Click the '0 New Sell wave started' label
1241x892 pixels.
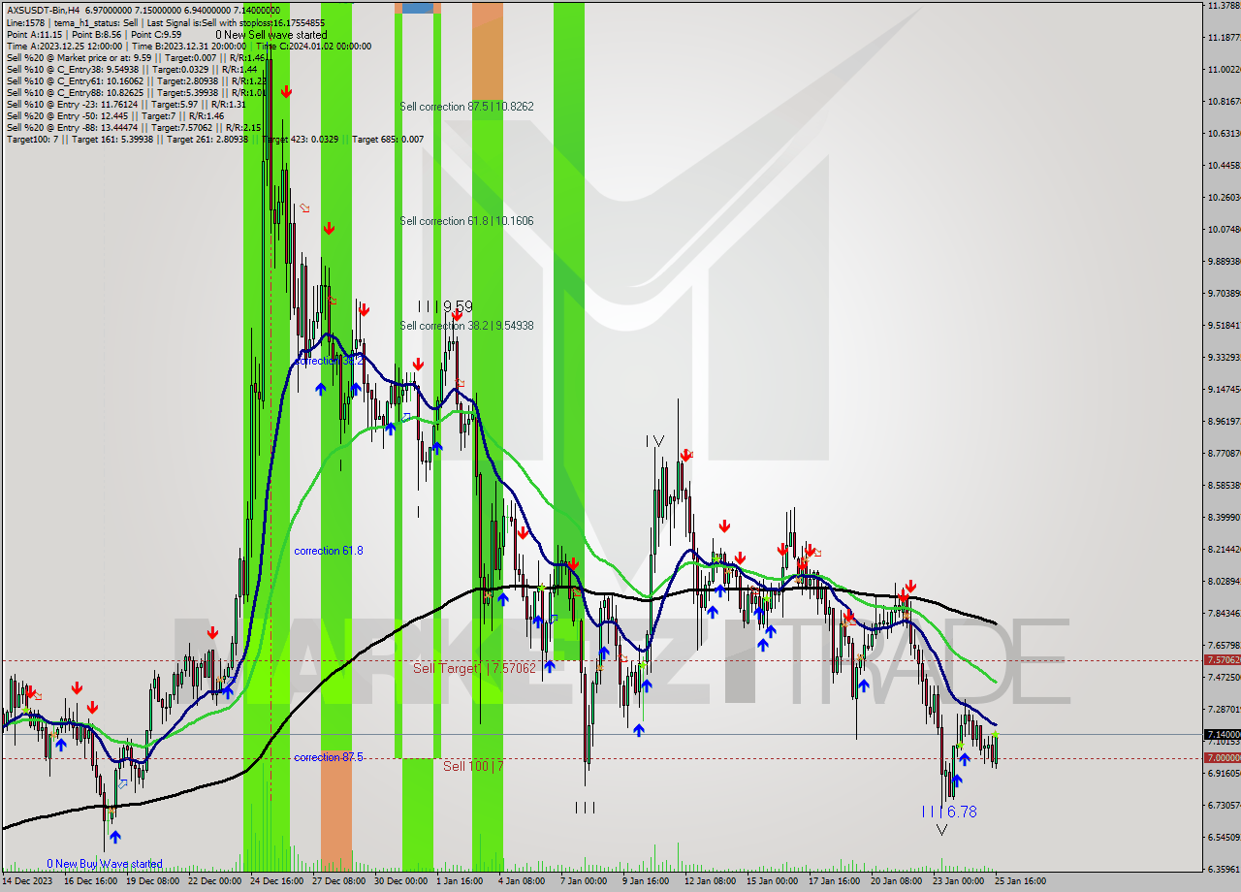pyautogui.click(x=270, y=34)
